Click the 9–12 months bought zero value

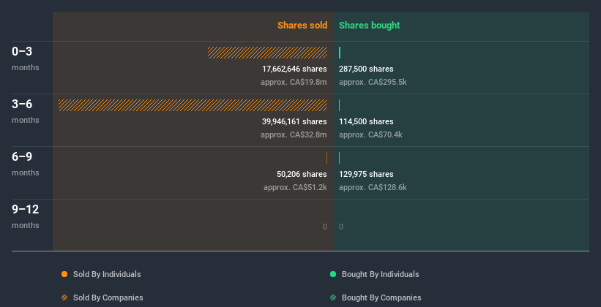(x=341, y=227)
